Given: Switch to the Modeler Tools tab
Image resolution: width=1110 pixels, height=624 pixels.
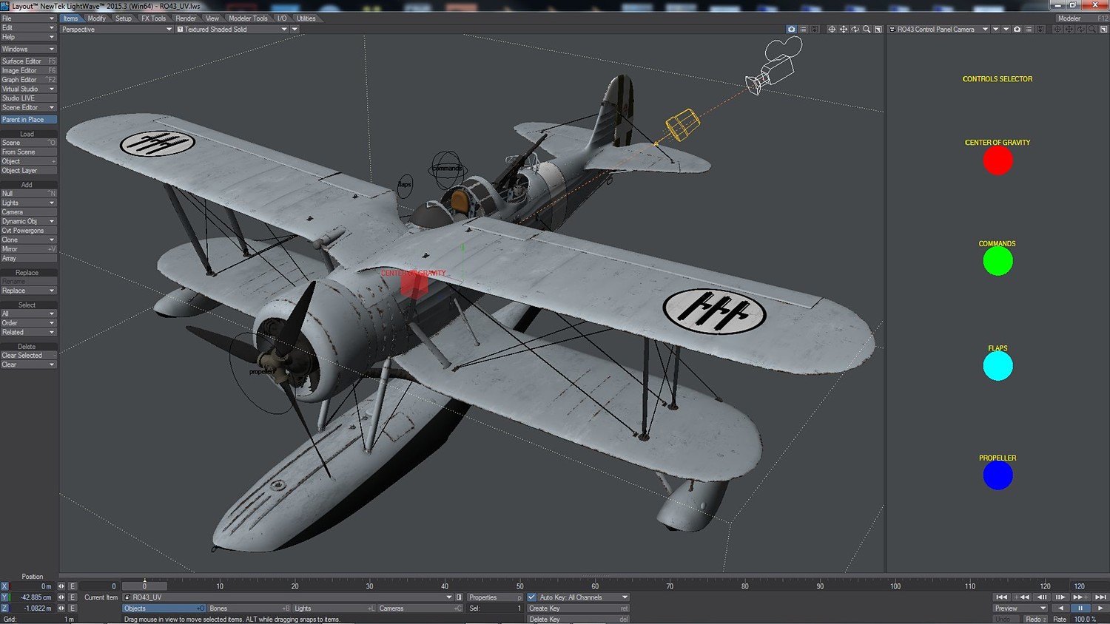Looking at the screenshot, I should [x=248, y=18].
